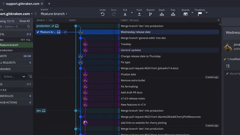240x135 pixels.
Task: Click the filter icon beside Select dropdown
Action: coord(30,76)
